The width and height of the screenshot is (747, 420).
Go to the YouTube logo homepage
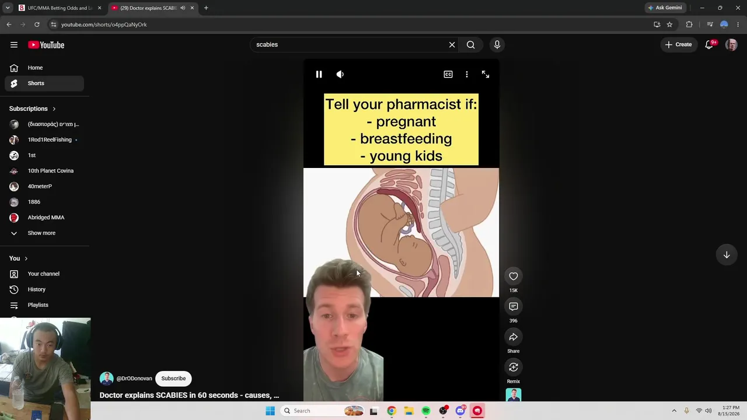[x=46, y=45]
